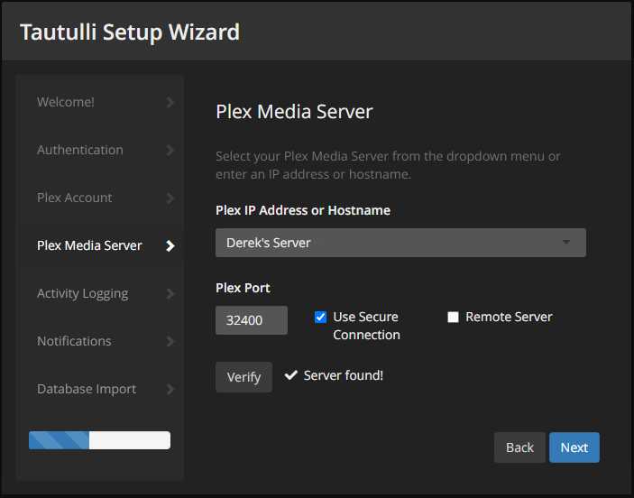
Task: Uncheck Use Secure Connection checkbox
Action: [321, 317]
